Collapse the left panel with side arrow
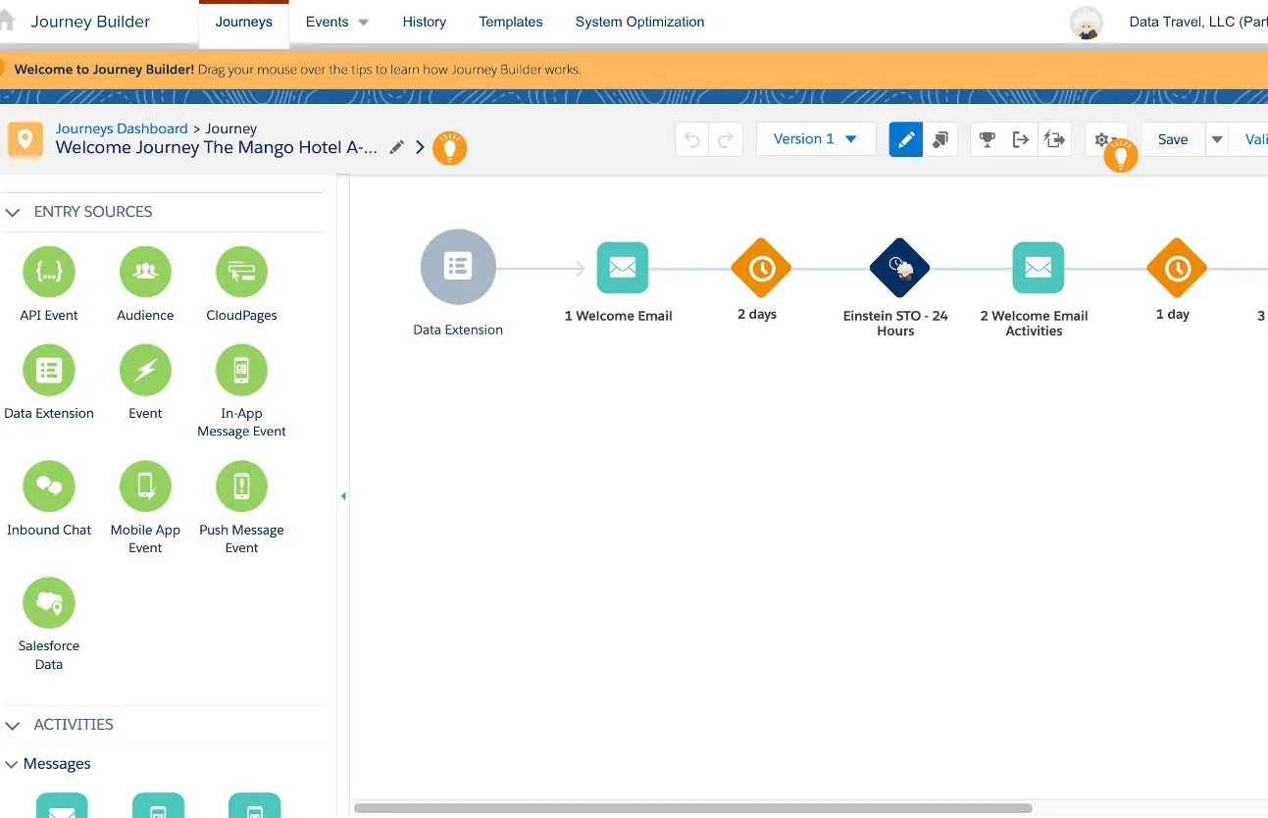Viewport: 1268px width, 818px height. click(343, 496)
